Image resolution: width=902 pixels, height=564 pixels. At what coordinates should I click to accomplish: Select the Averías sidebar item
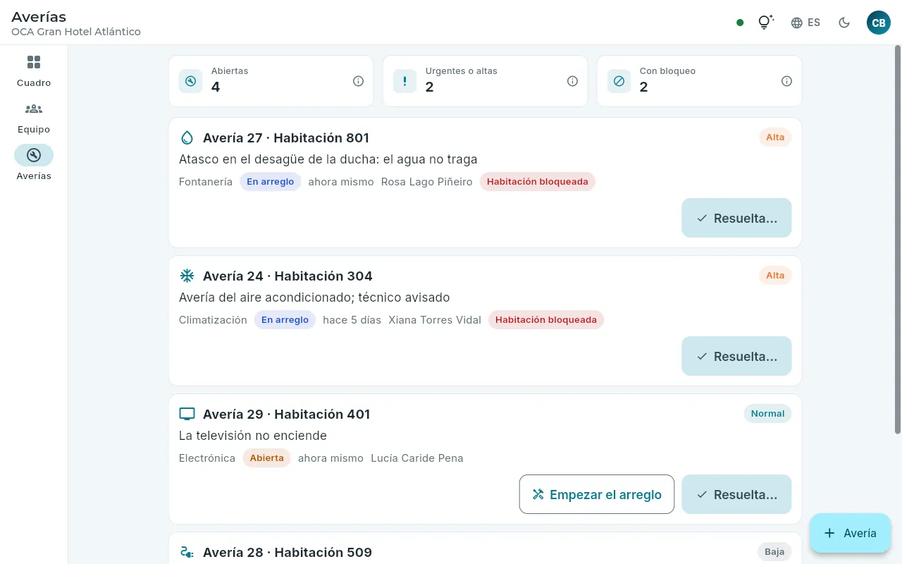[x=34, y=164]
